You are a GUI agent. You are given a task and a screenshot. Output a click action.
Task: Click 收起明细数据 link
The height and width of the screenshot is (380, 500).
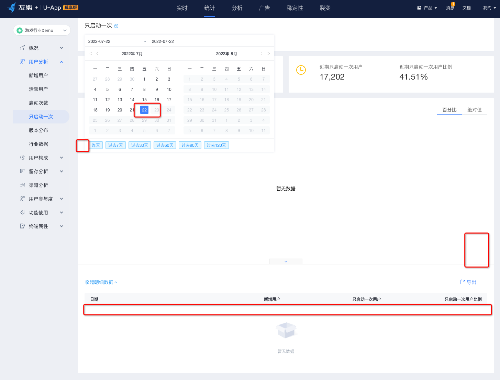click(101, 282)
